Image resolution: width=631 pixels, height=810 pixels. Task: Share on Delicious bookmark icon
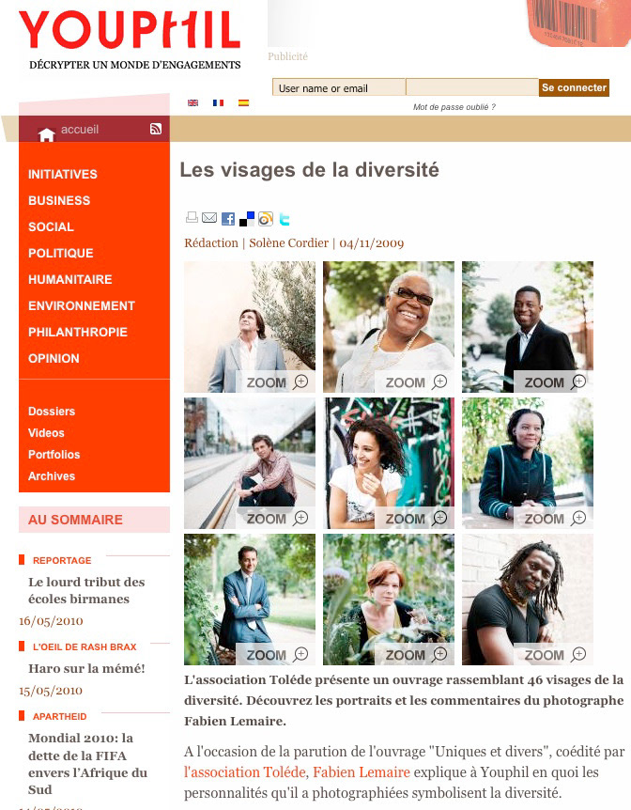[x=247, y=219]
